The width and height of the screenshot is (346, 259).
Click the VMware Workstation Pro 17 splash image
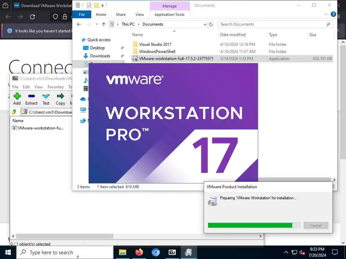point(173,123)
